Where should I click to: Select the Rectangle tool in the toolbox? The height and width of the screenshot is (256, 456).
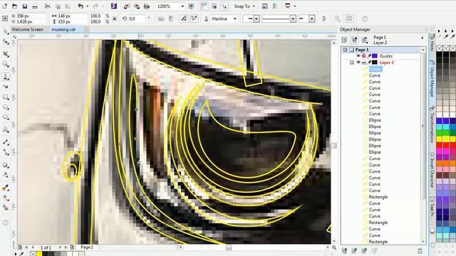click(x=6, y=97)
